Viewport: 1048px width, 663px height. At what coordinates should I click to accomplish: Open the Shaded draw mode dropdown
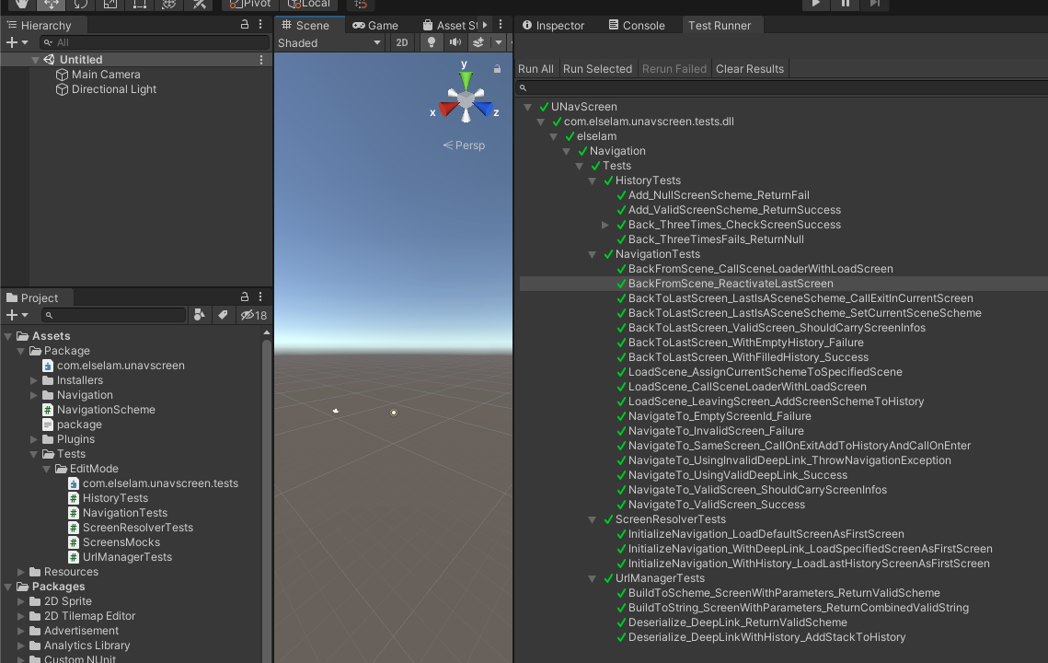click(x=329, y=42)
